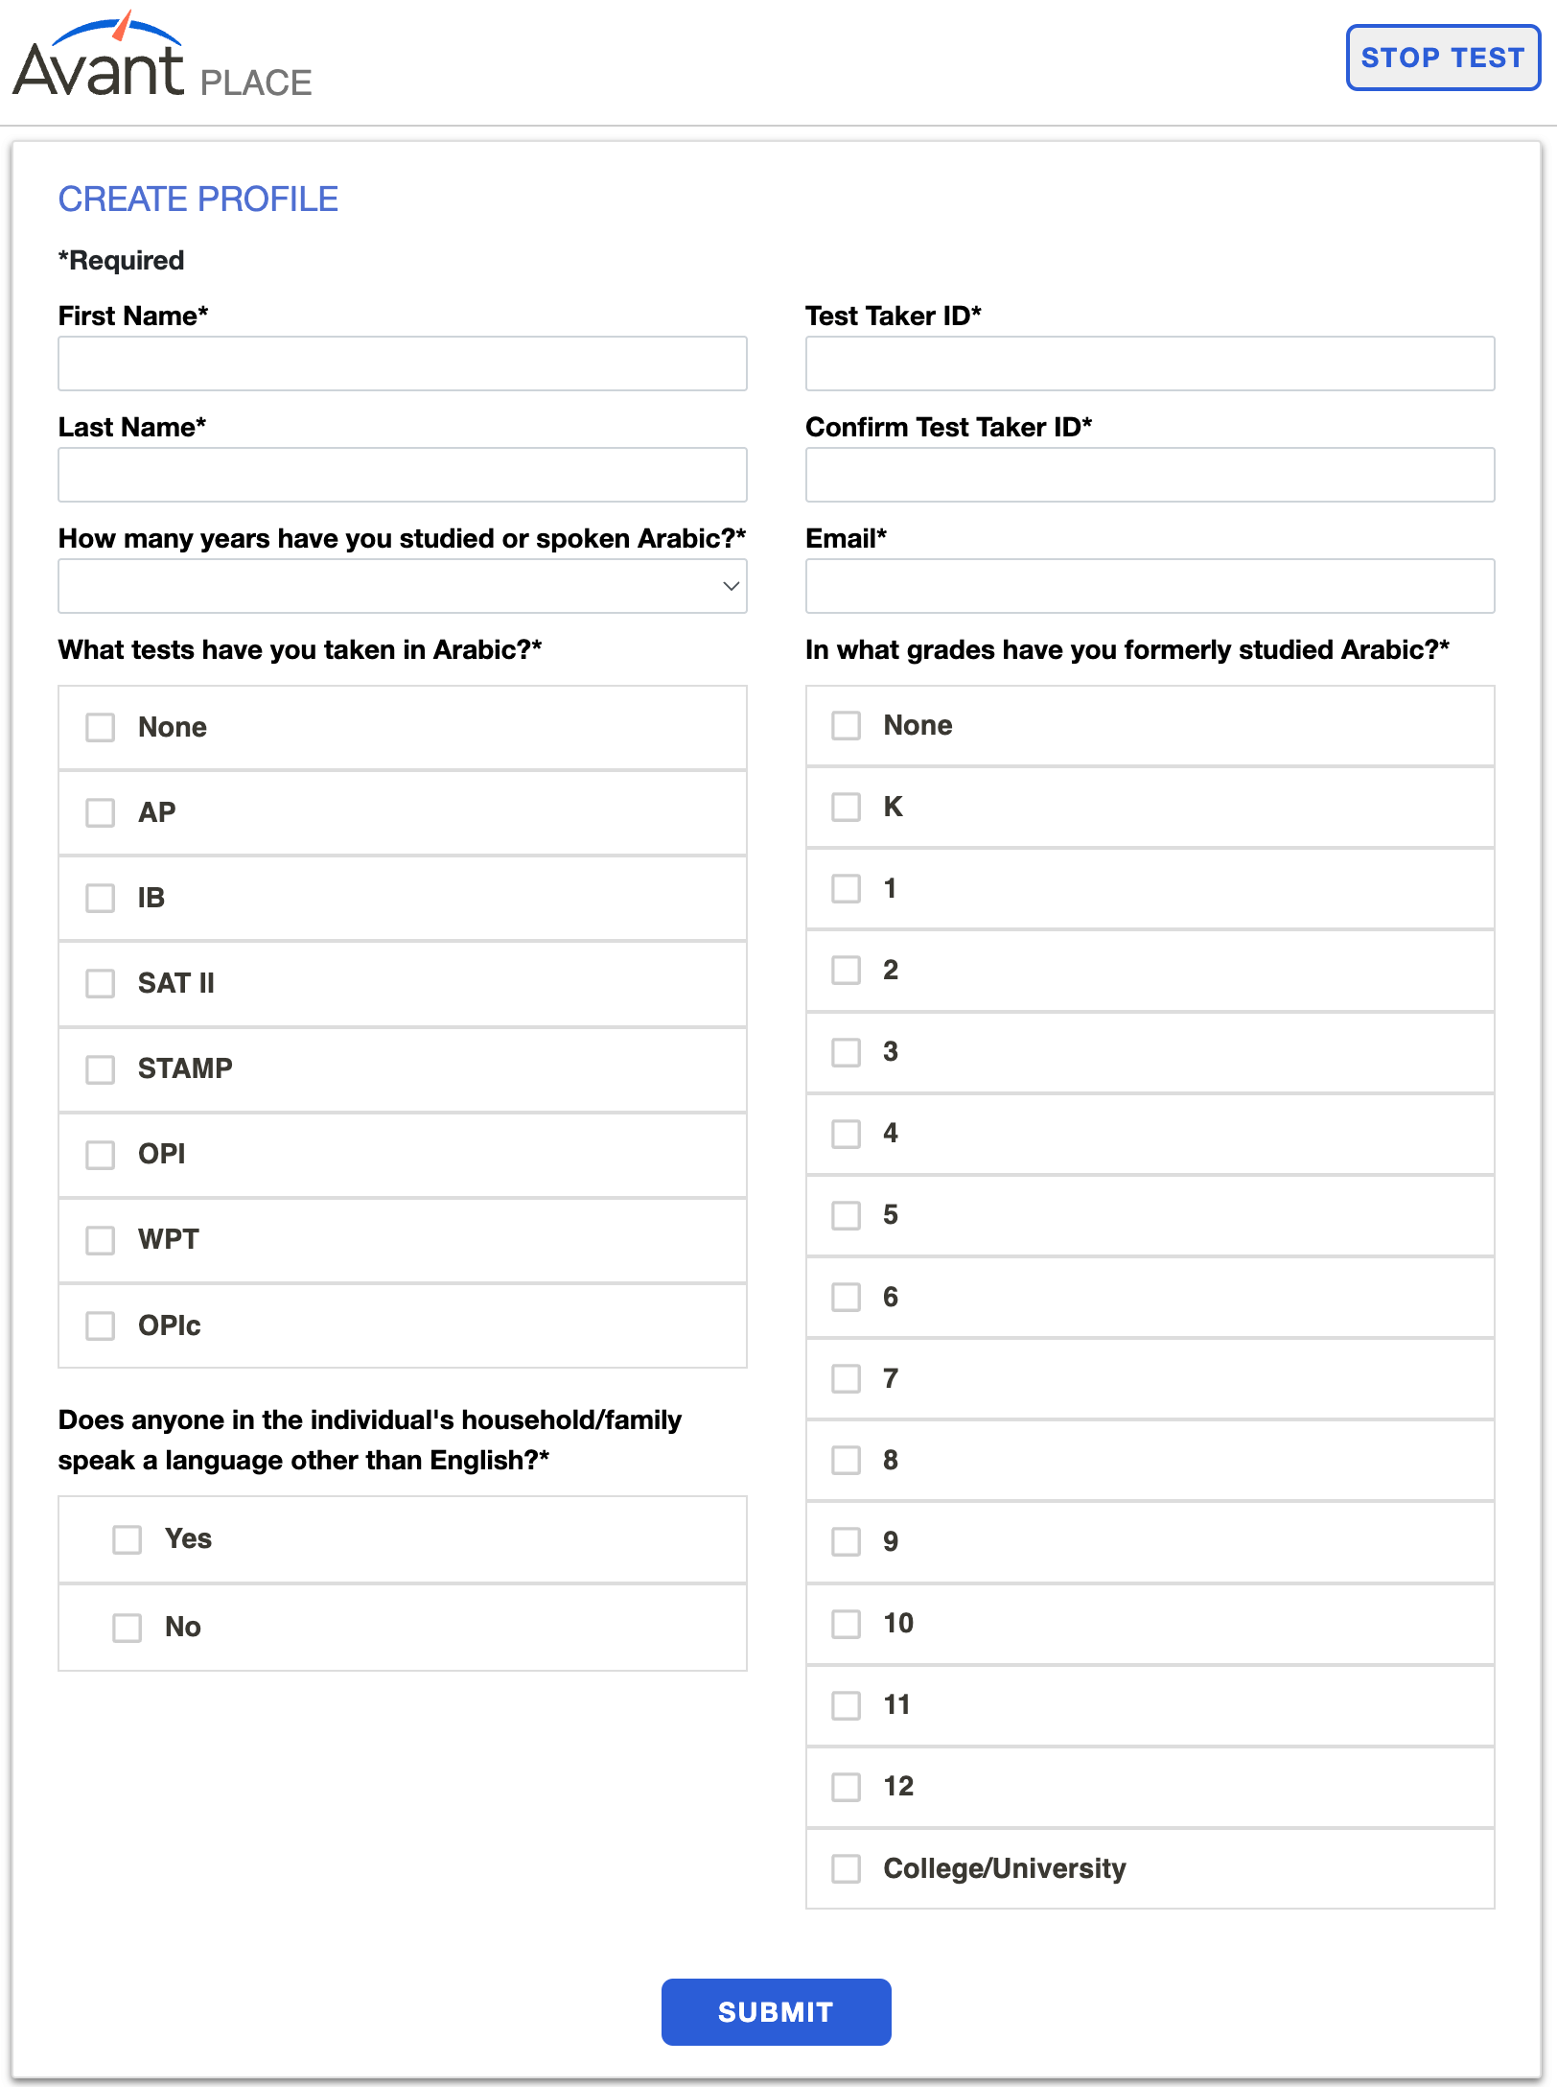Check the SAT II test checkbox
Image resolution: width=1557 pixels, height=2087 pixels.
pos(100,984)
